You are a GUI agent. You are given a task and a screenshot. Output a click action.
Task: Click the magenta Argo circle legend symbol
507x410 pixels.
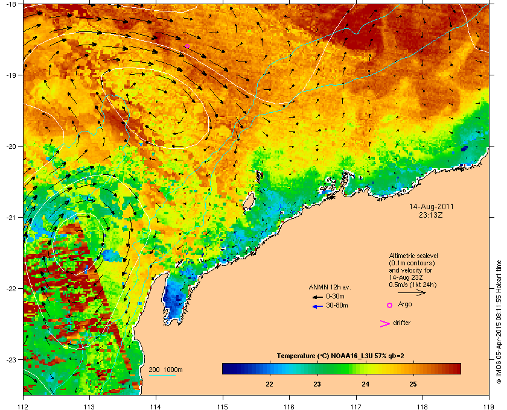coord(390,305)
